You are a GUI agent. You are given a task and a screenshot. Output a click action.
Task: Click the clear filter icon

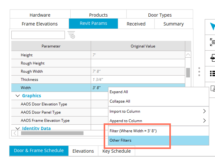click(71, 35)
